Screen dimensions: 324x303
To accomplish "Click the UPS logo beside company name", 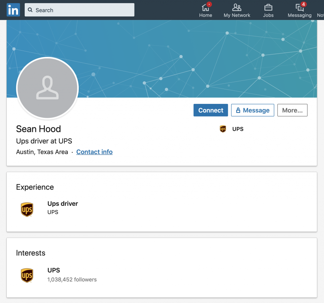I will click(223, 129).
